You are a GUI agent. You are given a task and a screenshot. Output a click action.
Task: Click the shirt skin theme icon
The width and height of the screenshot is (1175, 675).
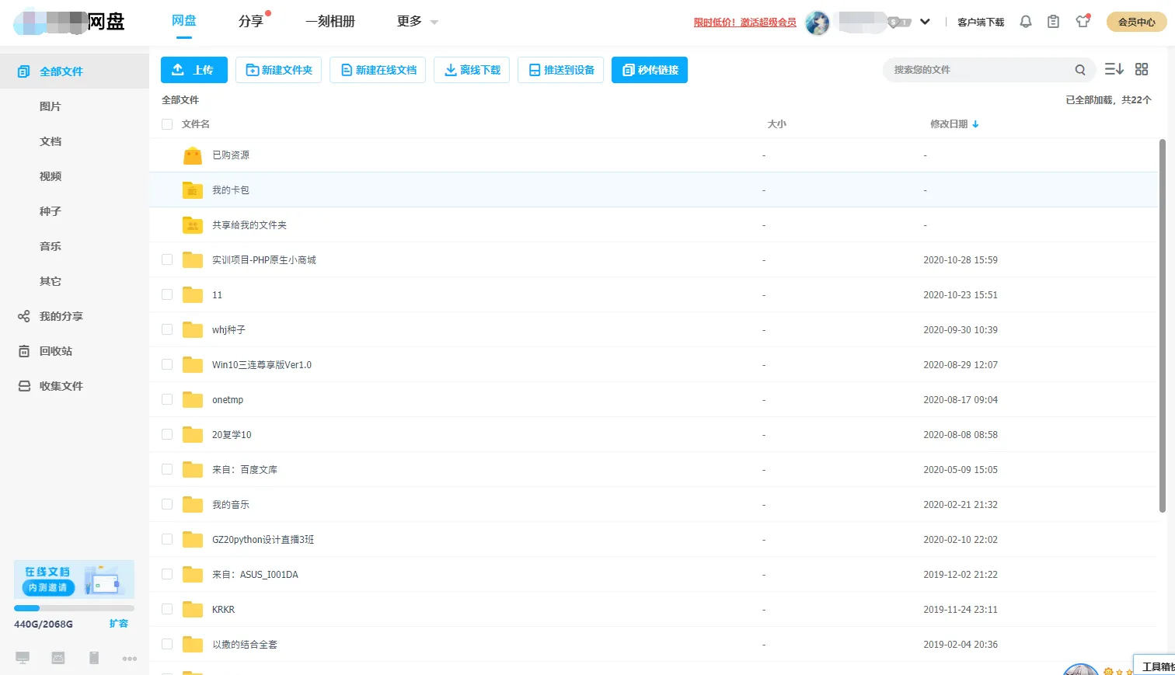point(1083,22)
